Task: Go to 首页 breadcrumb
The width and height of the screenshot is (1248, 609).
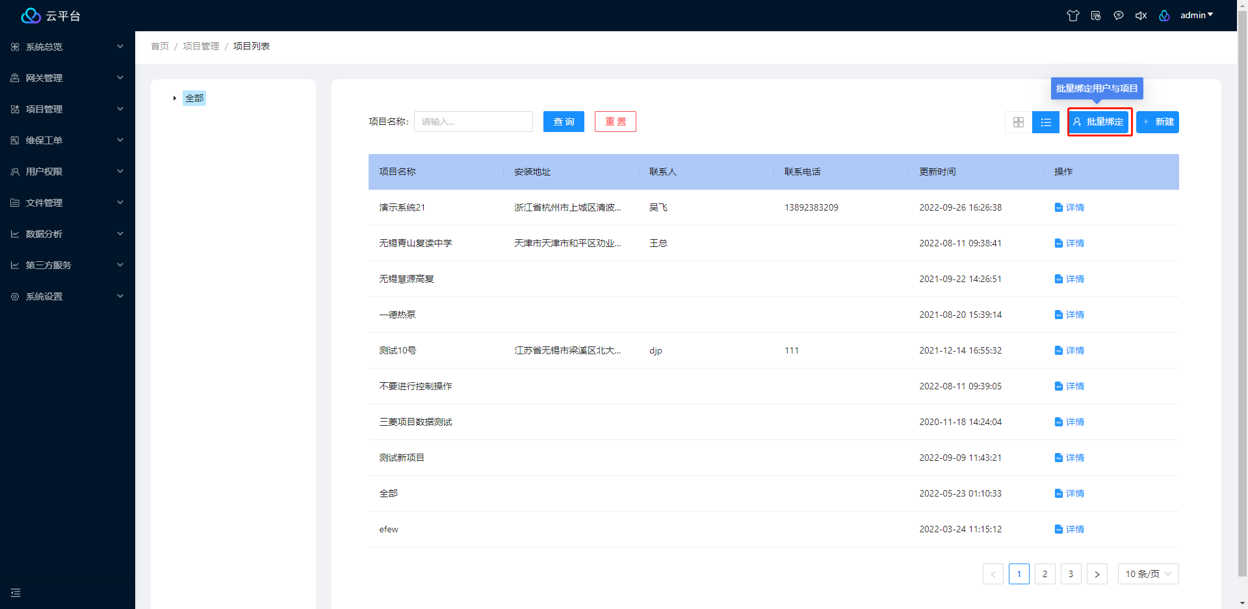Action: click(x=160, y=46)
